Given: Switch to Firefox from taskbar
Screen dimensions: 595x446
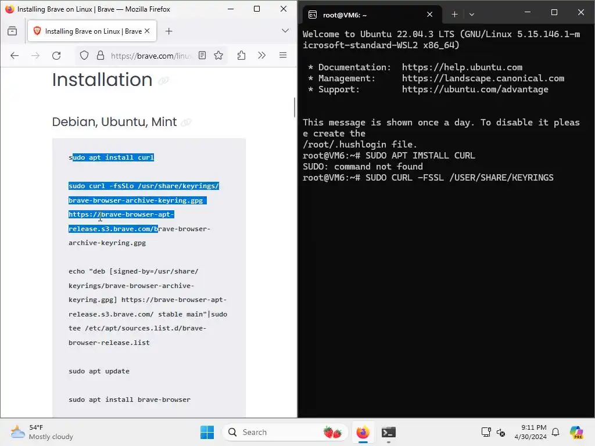Looking at the screenshot, I should 363,432.
